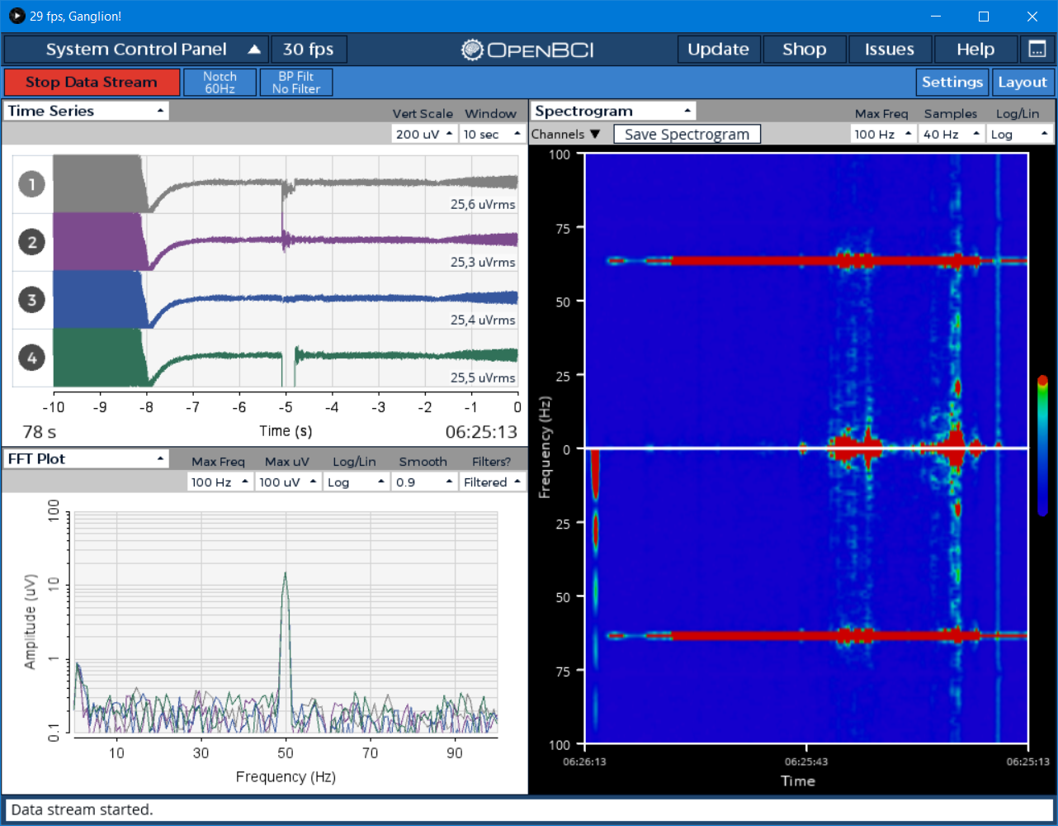Toggle the Notch 60Hz filter
The width and height of the screenshot is (1058, 826).
pyautogui.click(x=220, y=82)
